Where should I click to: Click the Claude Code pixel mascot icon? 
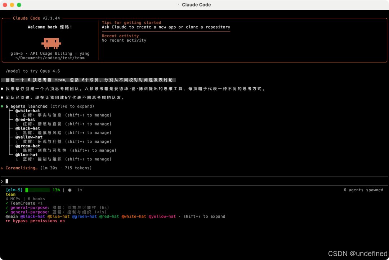(x=51, y=43)
